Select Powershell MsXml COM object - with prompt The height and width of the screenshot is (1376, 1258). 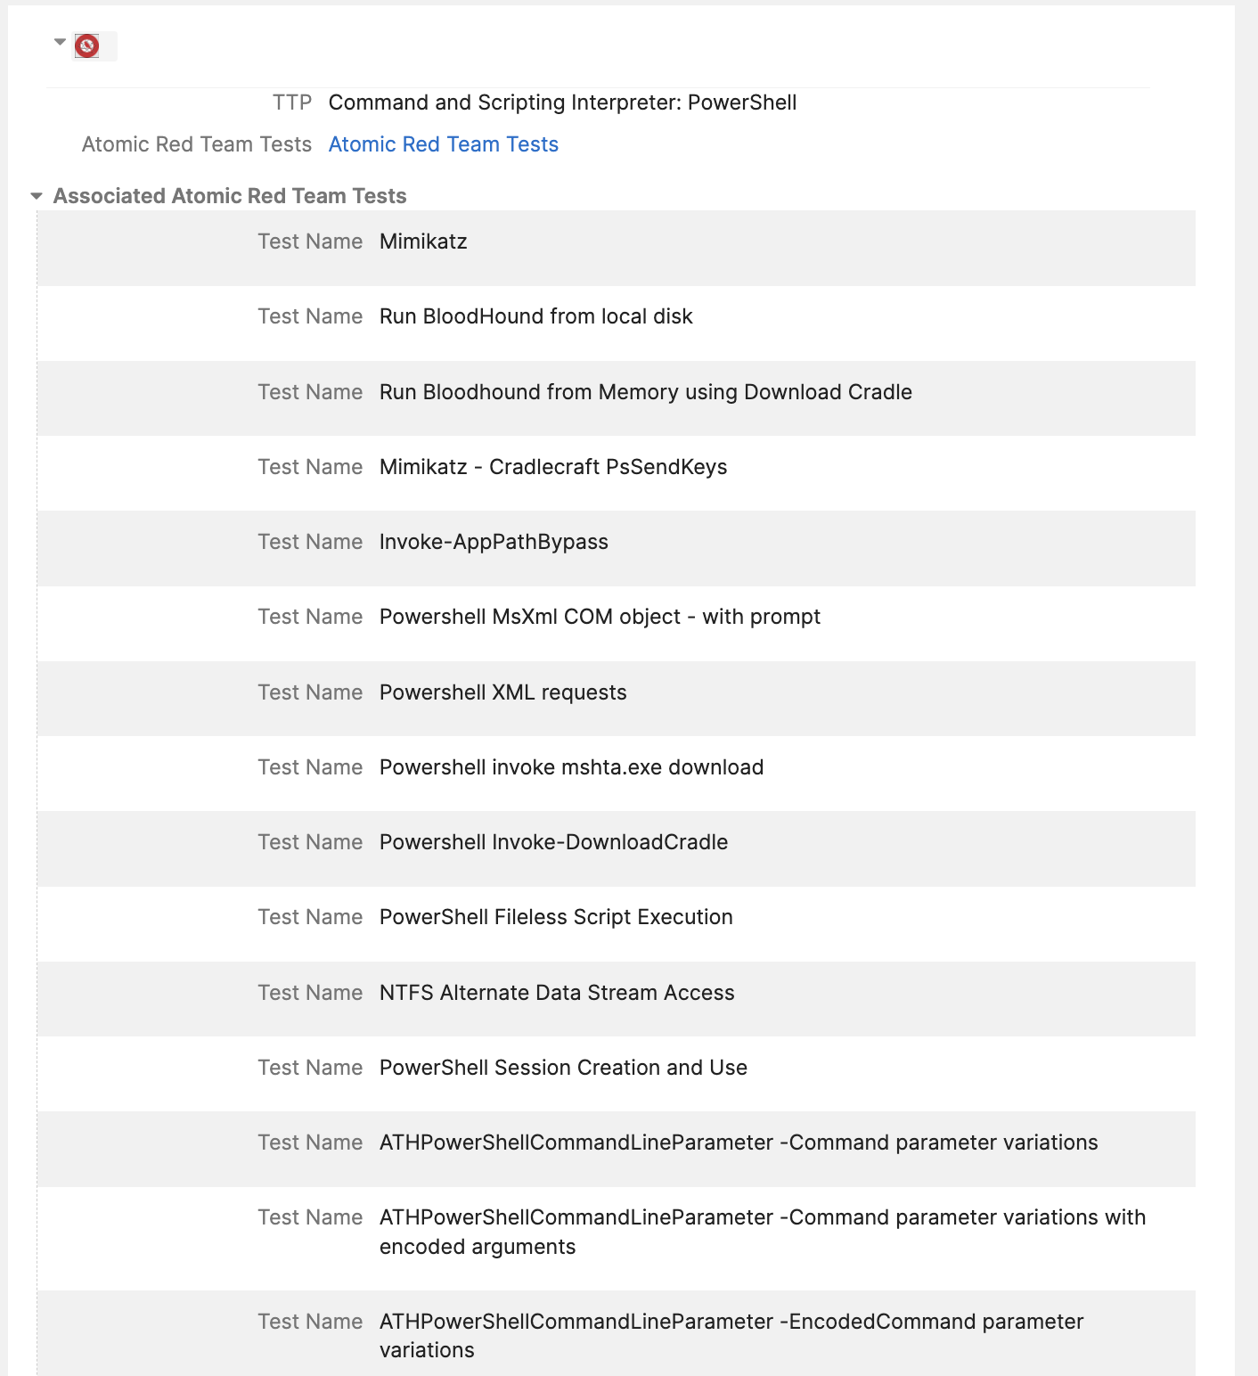[600, 617]
